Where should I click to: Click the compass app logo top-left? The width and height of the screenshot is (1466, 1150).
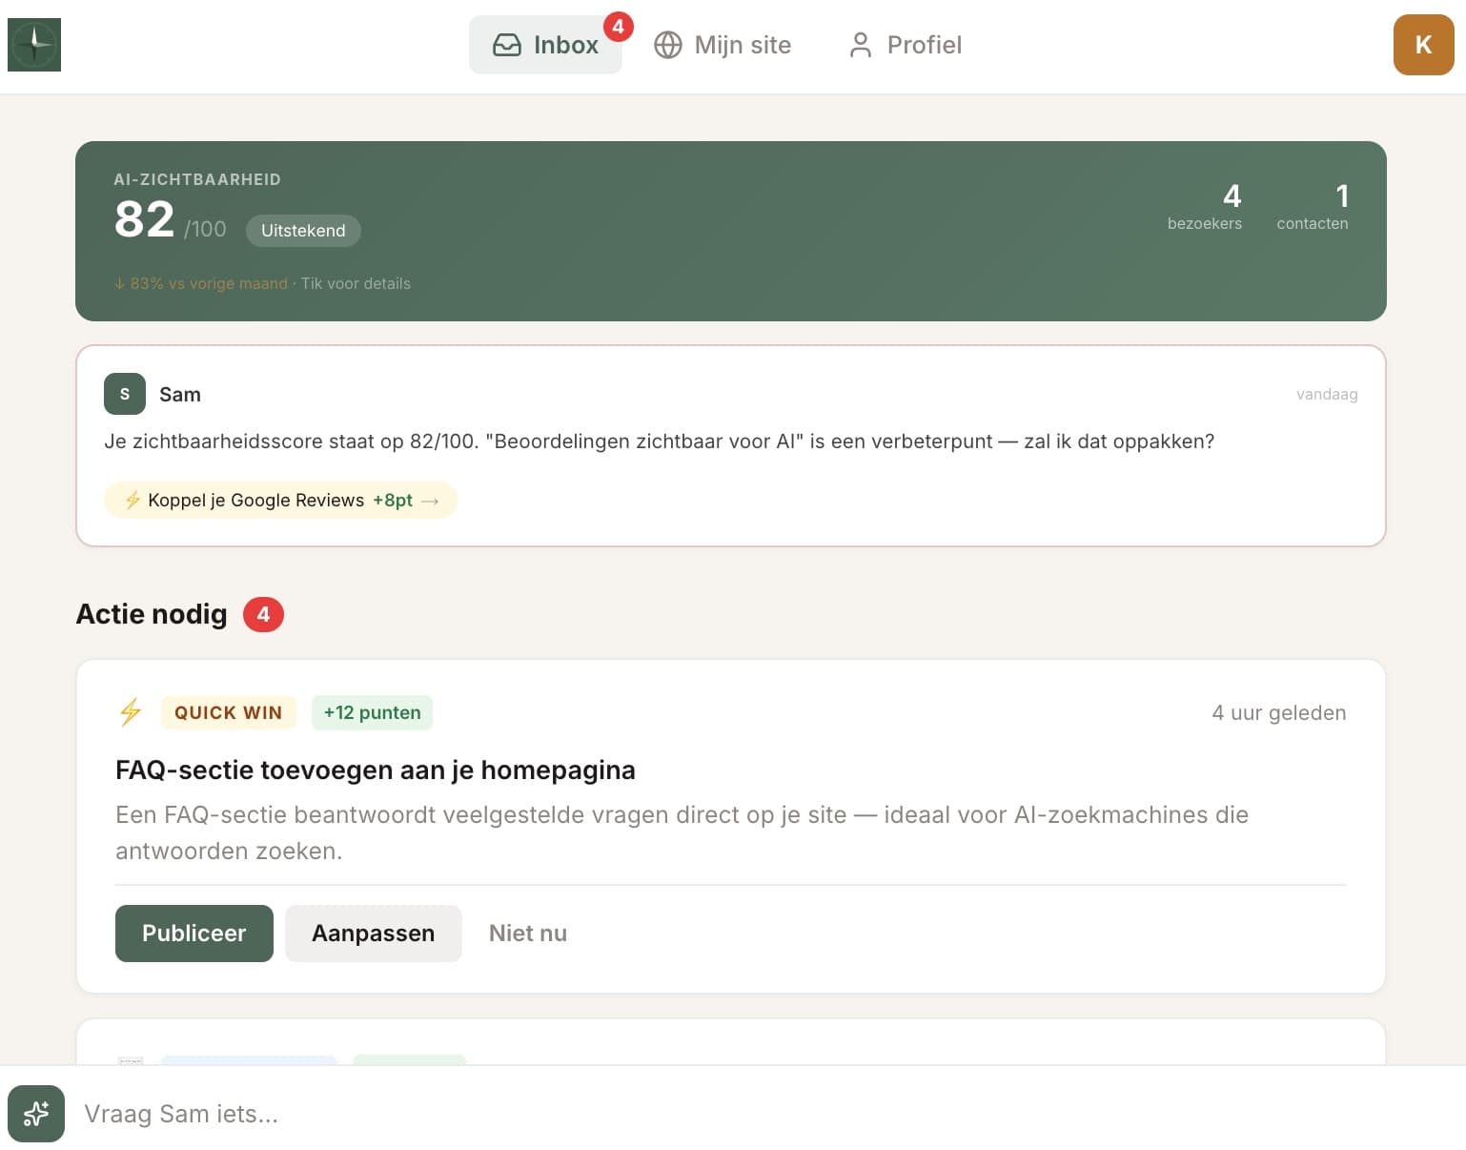point(34,44)
